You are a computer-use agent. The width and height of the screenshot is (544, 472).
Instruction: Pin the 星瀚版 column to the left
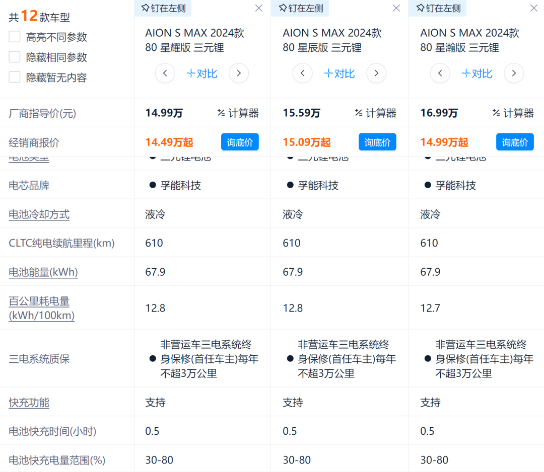tap(438, 8)
